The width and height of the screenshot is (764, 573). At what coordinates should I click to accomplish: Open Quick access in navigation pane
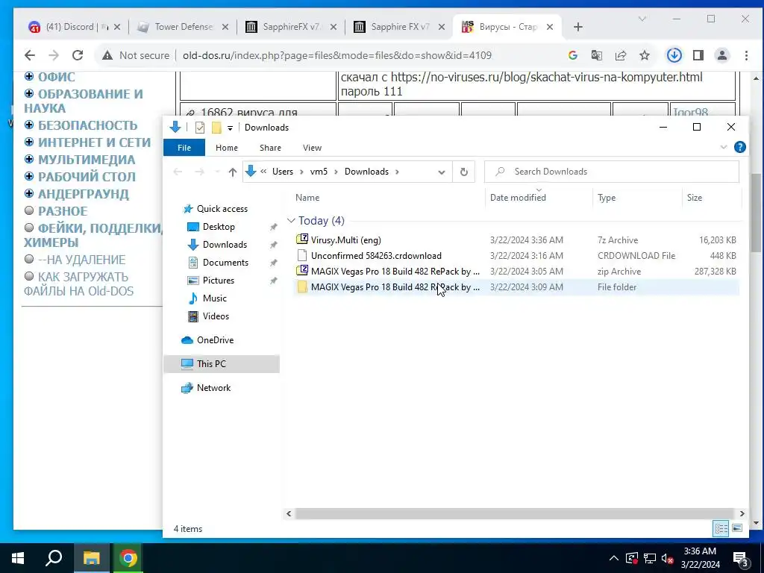click(x=222, y=209)
